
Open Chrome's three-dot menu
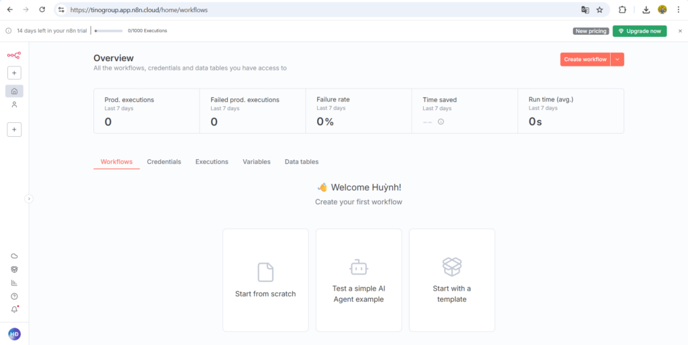[x=679, y=9]
